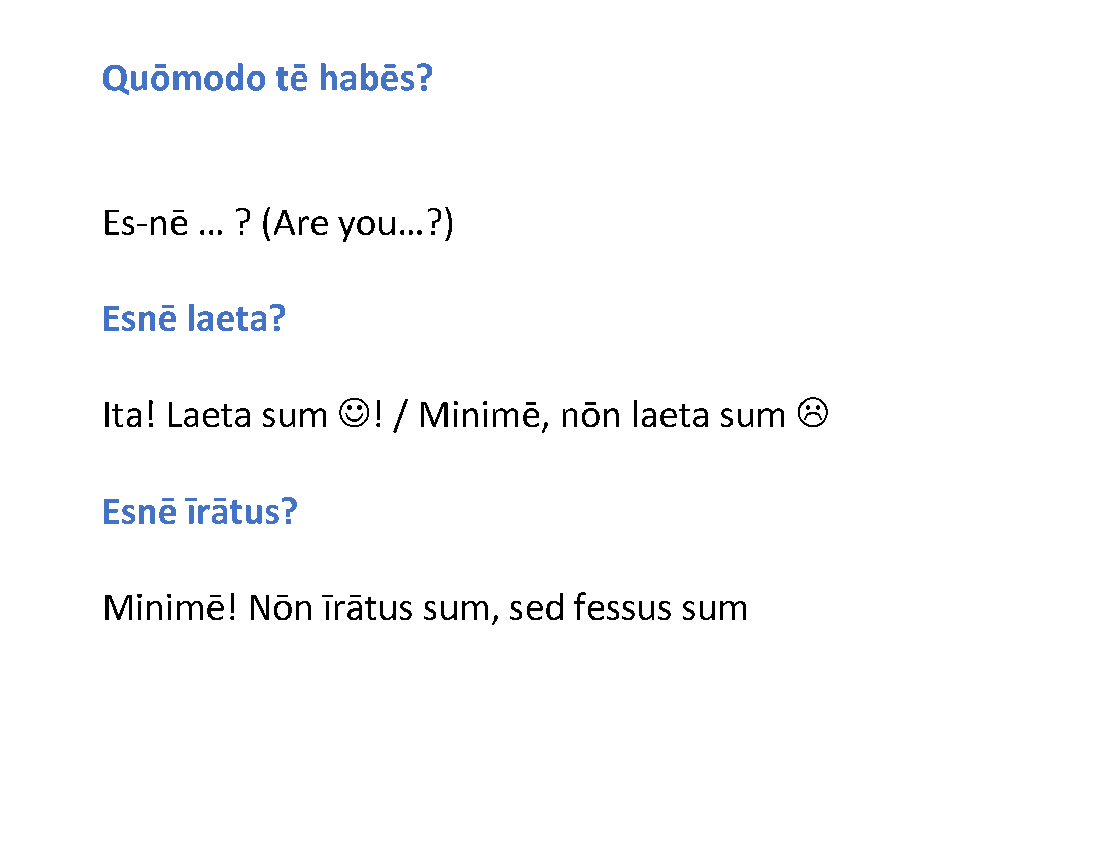Screen dimensions: 1116x862
Task: Click the phrase fessus sum
Action: tap(660, 607)
